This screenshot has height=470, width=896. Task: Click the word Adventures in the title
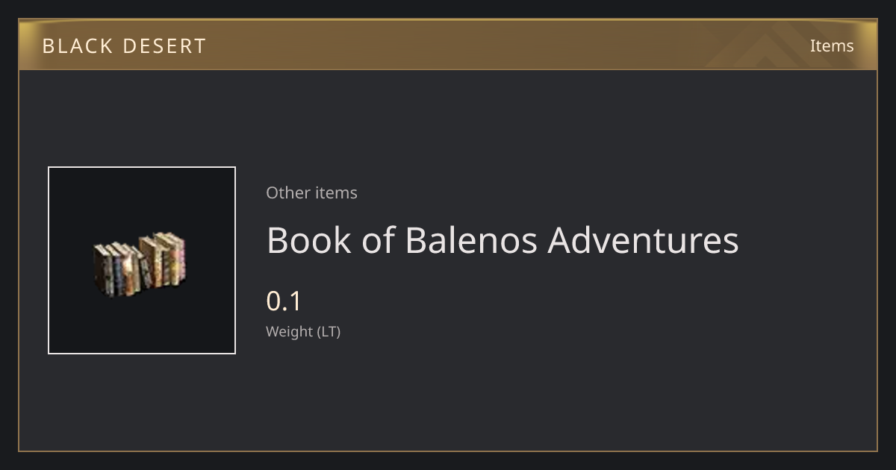coord(644,240)
